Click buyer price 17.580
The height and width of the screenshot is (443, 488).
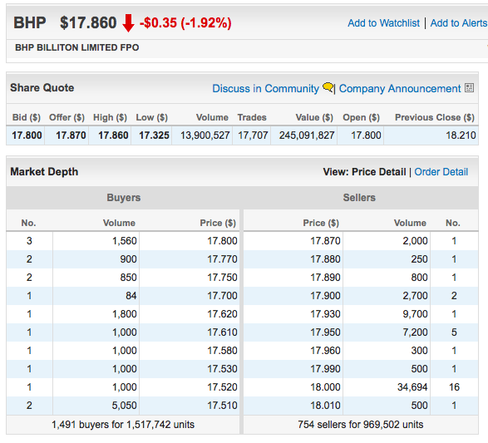[x=222, y=351]
